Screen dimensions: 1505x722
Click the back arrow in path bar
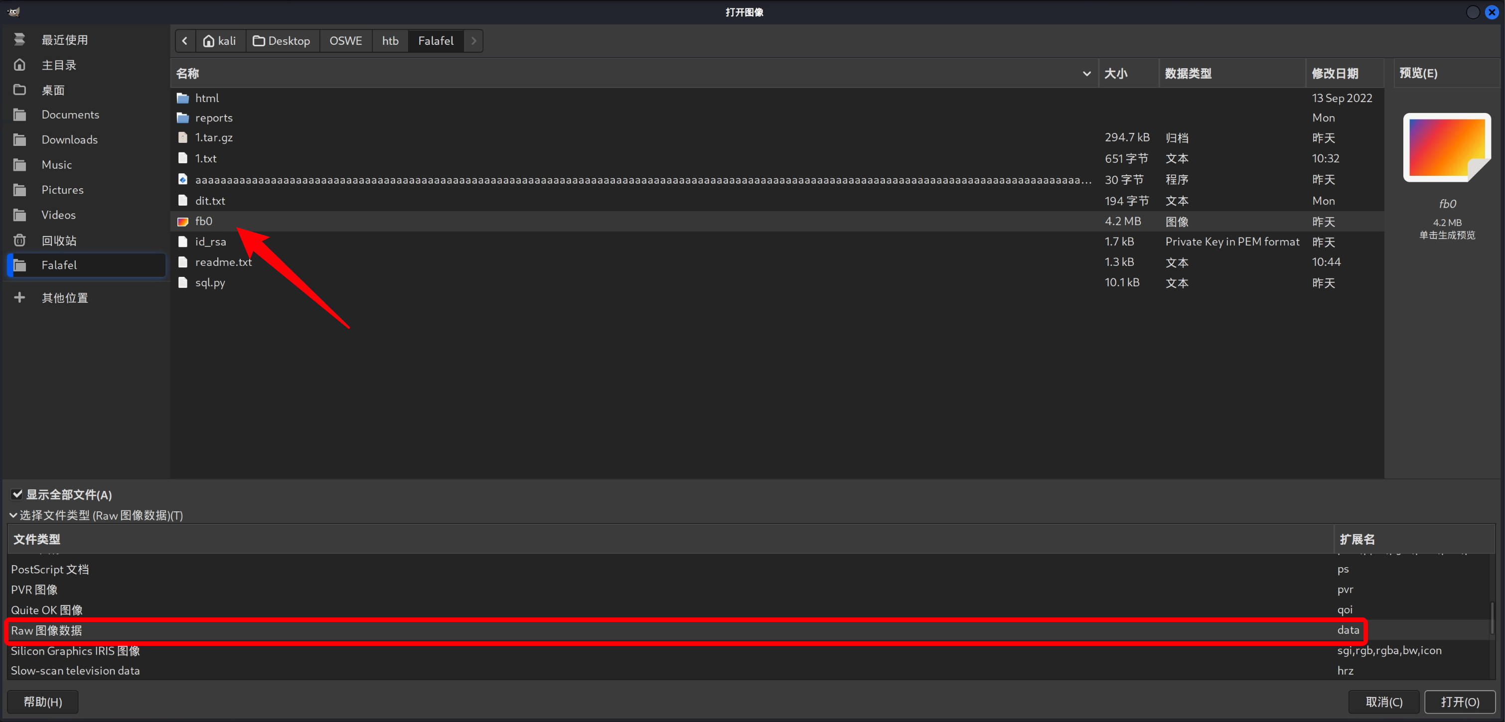pyautogui.click(x=185, y=41)
